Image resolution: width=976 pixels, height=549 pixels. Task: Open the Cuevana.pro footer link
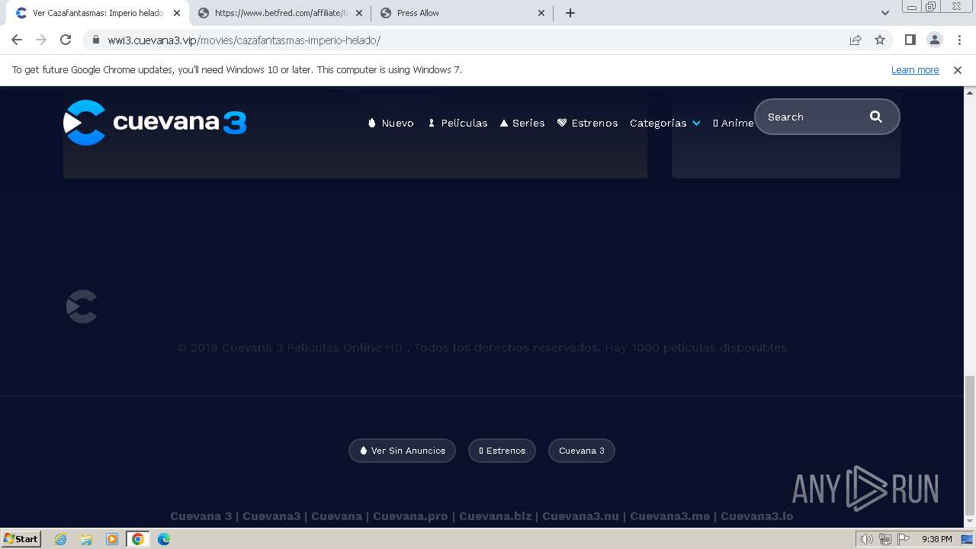point(410,516)
